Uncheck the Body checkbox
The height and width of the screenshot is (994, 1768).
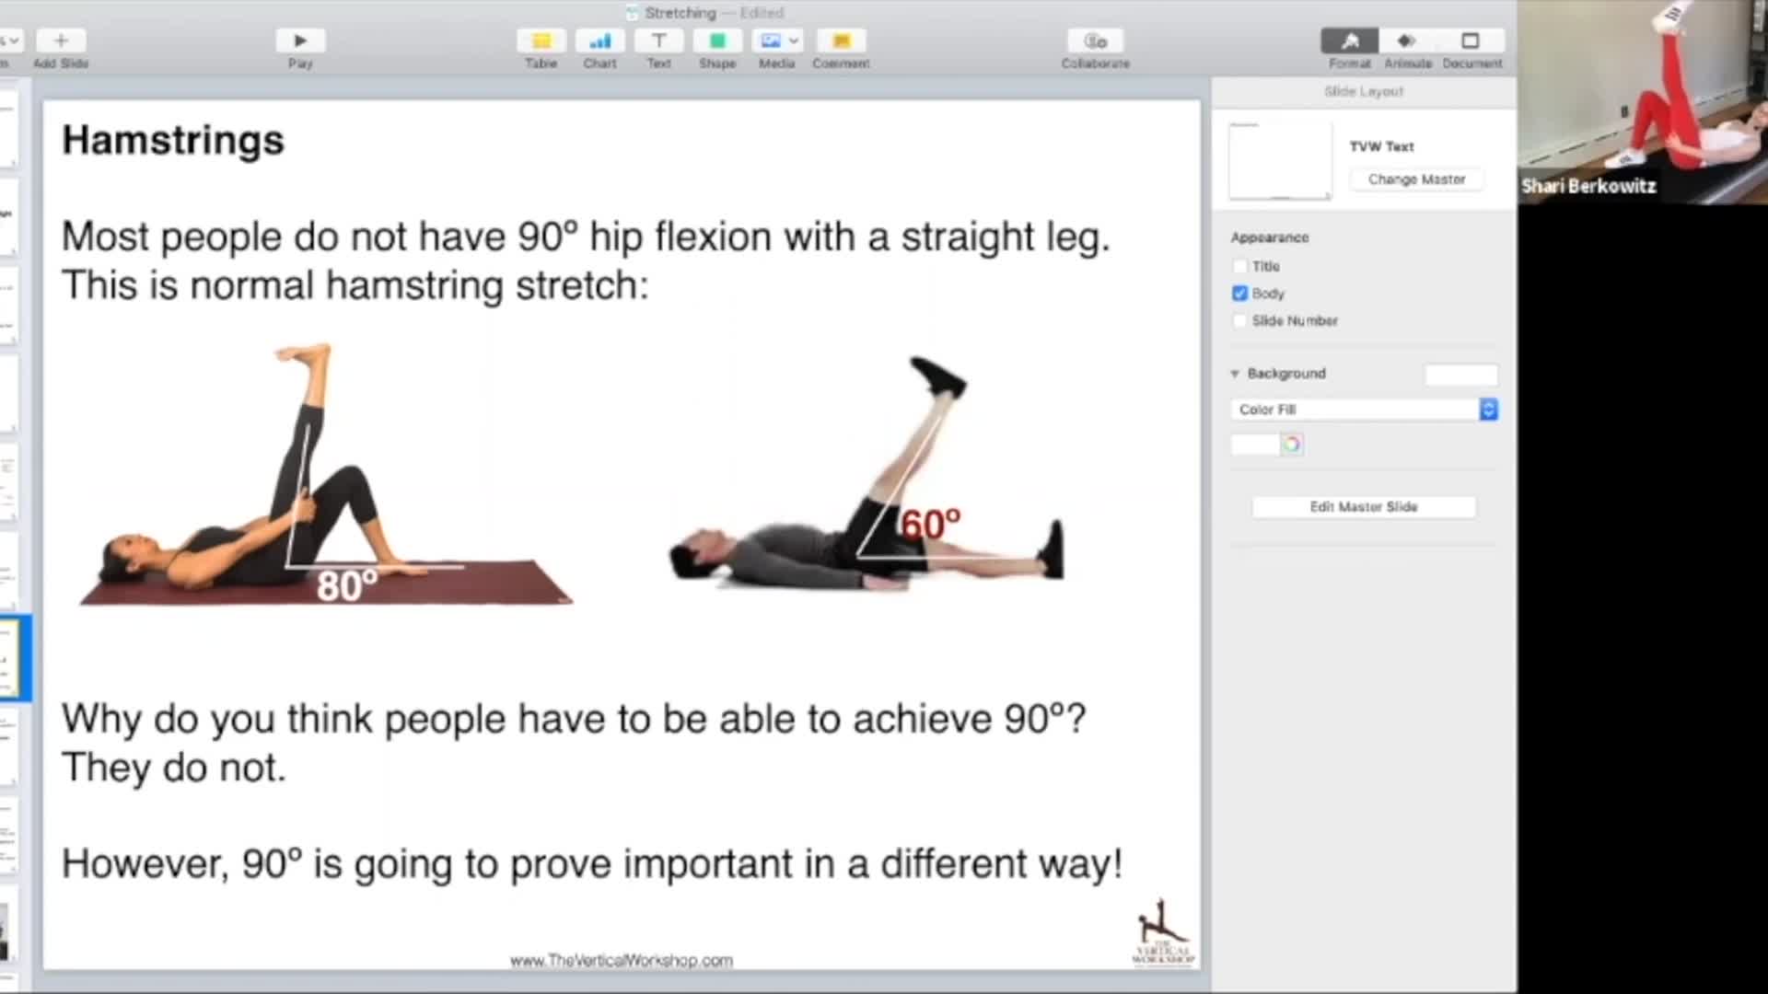click(1239, 294)
